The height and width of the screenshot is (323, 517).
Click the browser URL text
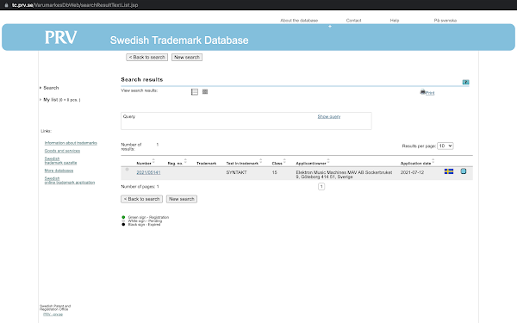click(x=75, y=5)
